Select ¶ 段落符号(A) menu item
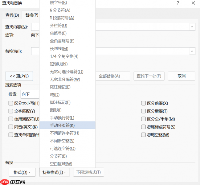This screenshot has width=200, height=185. tap(67, 18)
